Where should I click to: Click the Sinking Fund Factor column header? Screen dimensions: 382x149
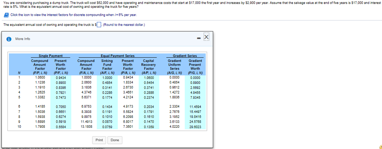(107, 67)
